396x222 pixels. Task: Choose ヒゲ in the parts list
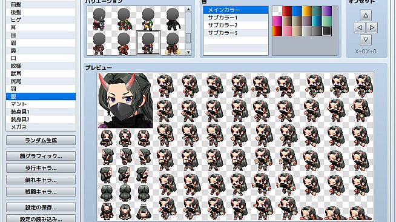coord(41,20)
